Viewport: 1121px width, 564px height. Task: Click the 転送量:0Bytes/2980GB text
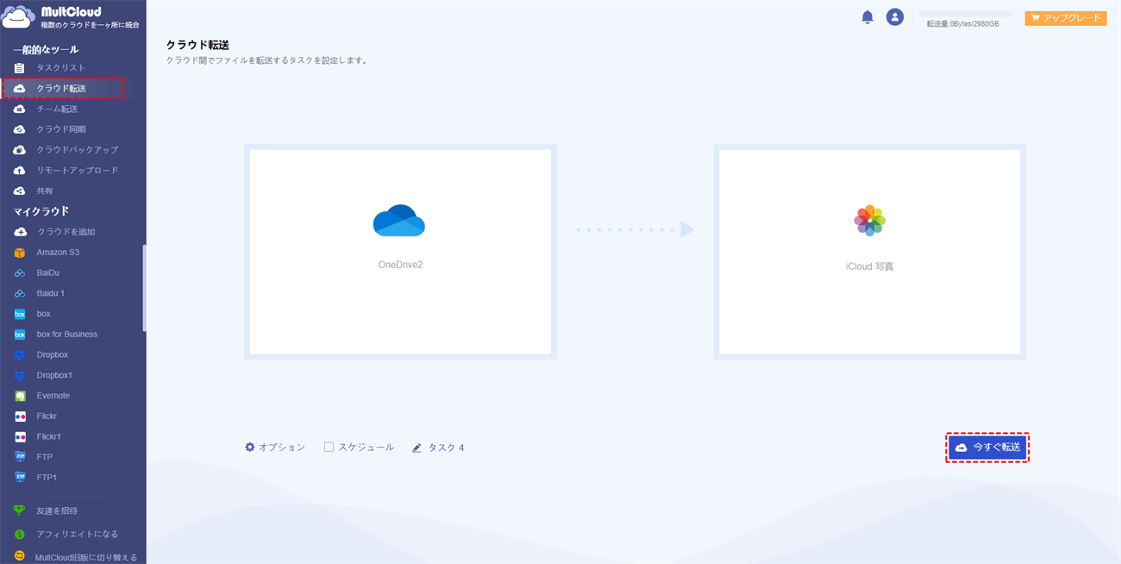[962, 24]
